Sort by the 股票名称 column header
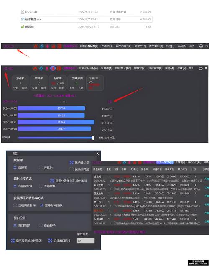 coord(98,169)
